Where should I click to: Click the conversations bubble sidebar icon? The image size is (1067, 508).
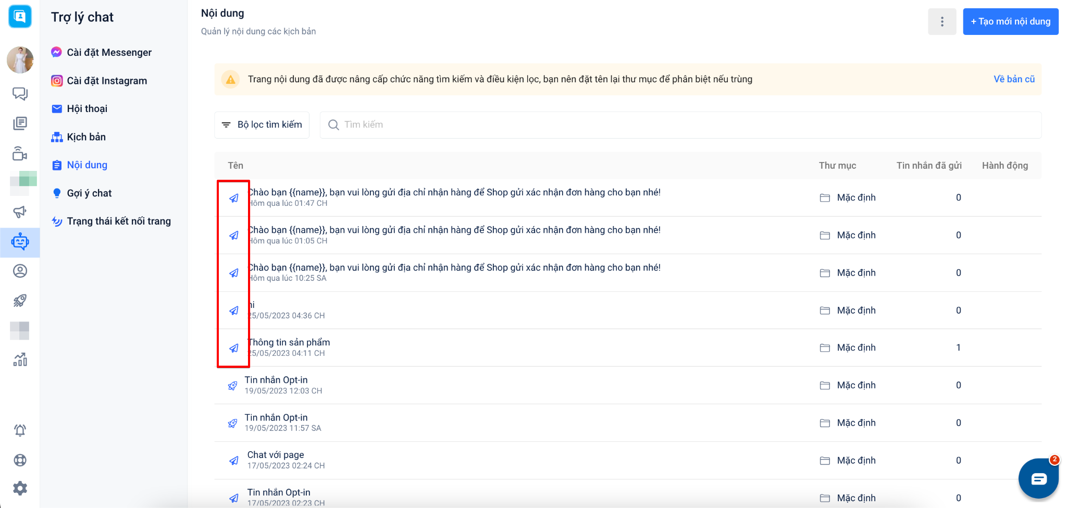(x=20, y=94)
